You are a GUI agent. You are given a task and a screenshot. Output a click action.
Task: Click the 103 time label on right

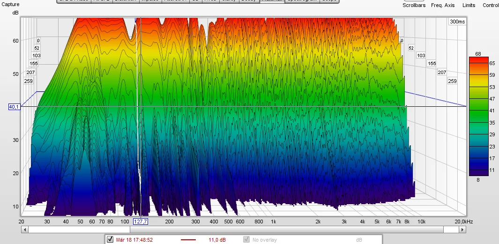421,55
